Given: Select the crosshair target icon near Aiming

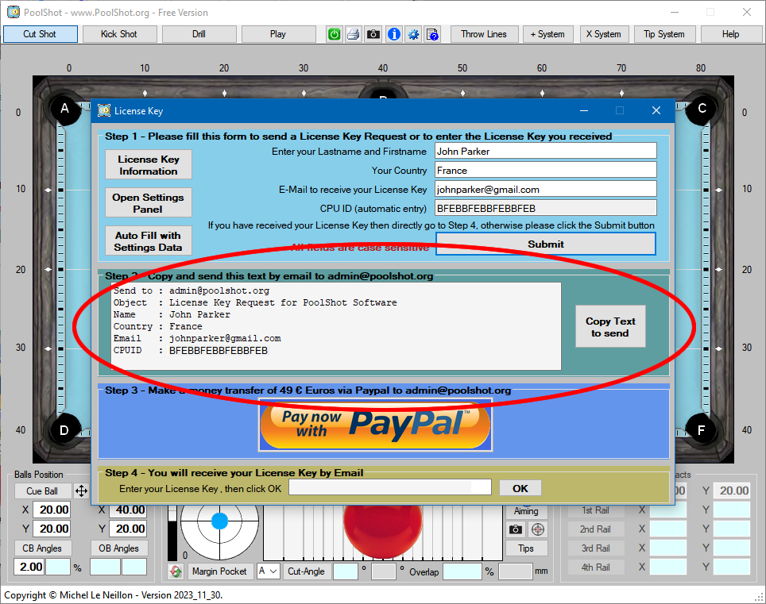Looking at the screenshot, I should click(x=540, y=530).
